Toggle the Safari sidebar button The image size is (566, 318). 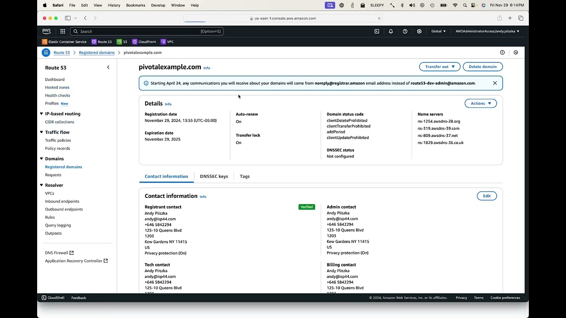pos(68,18)
